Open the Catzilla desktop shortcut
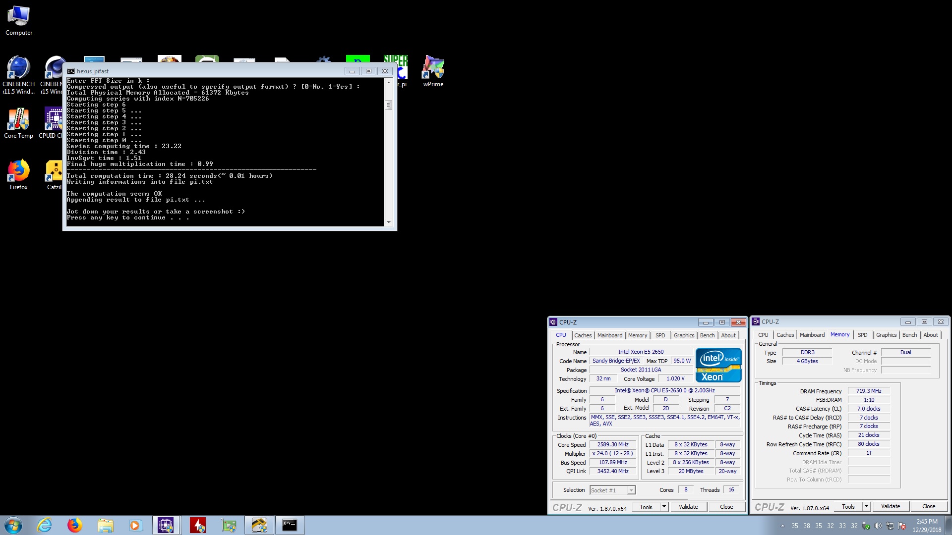 [x=54, y=175]
